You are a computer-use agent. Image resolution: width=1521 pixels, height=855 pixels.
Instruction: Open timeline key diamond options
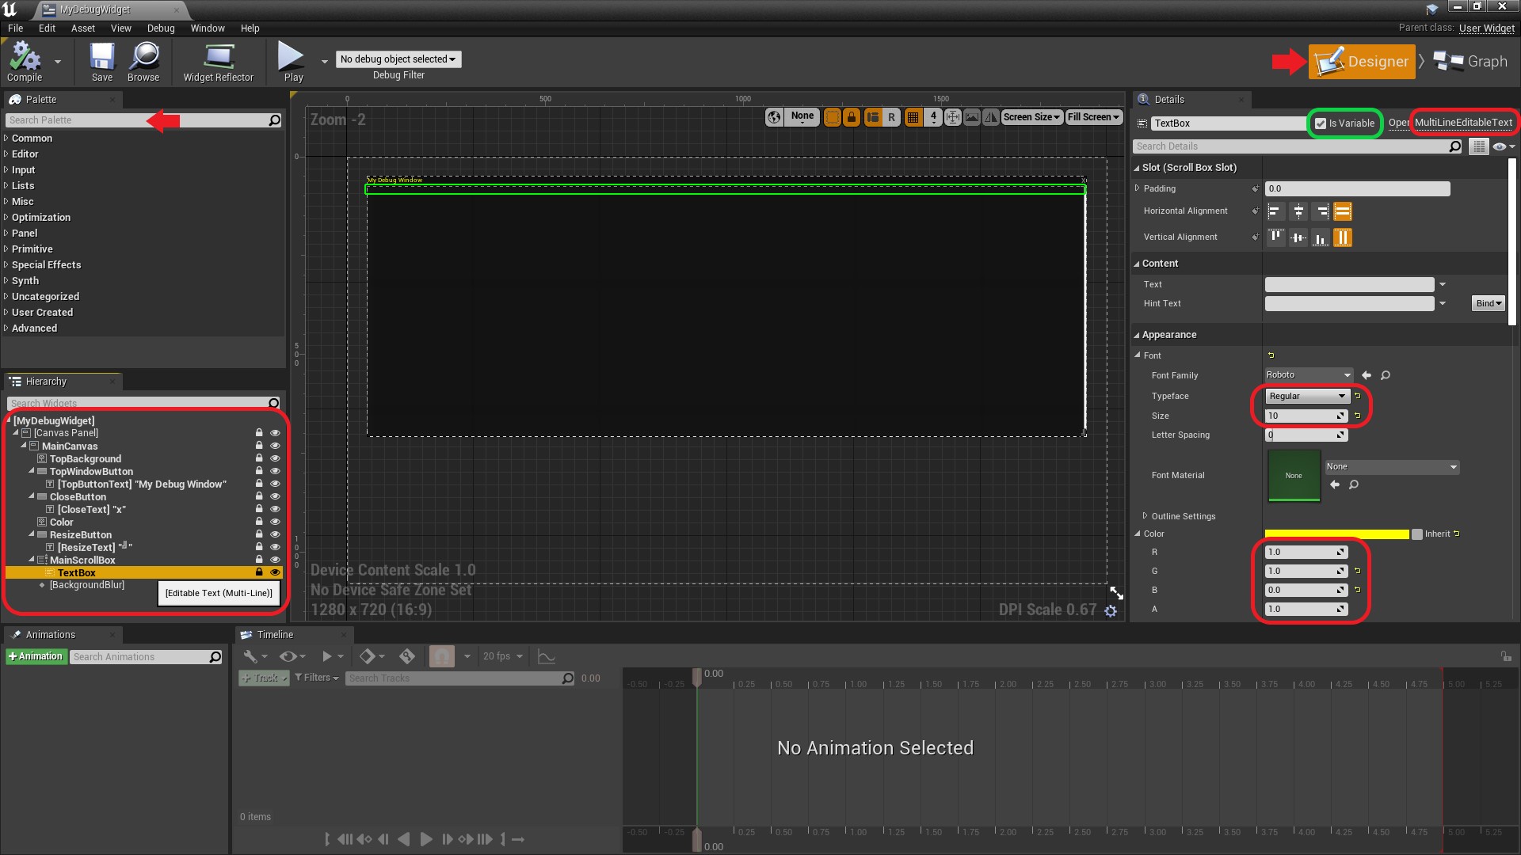pos(372,656)
